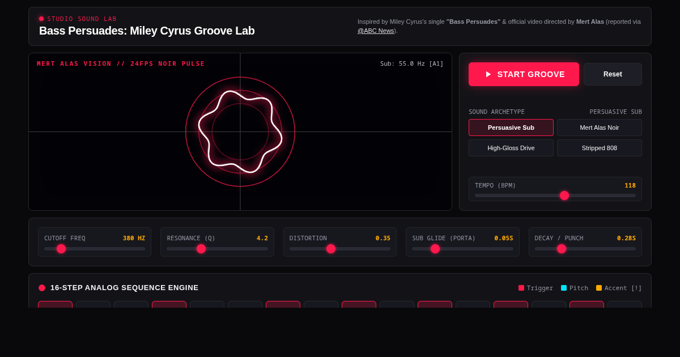Click the 'CUTOFF FREQ' label

[65, 239]
